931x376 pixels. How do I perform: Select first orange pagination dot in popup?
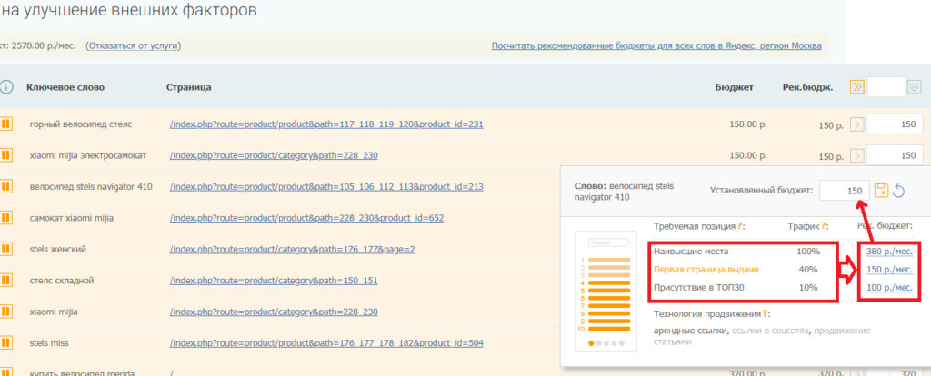pos(591,342)
